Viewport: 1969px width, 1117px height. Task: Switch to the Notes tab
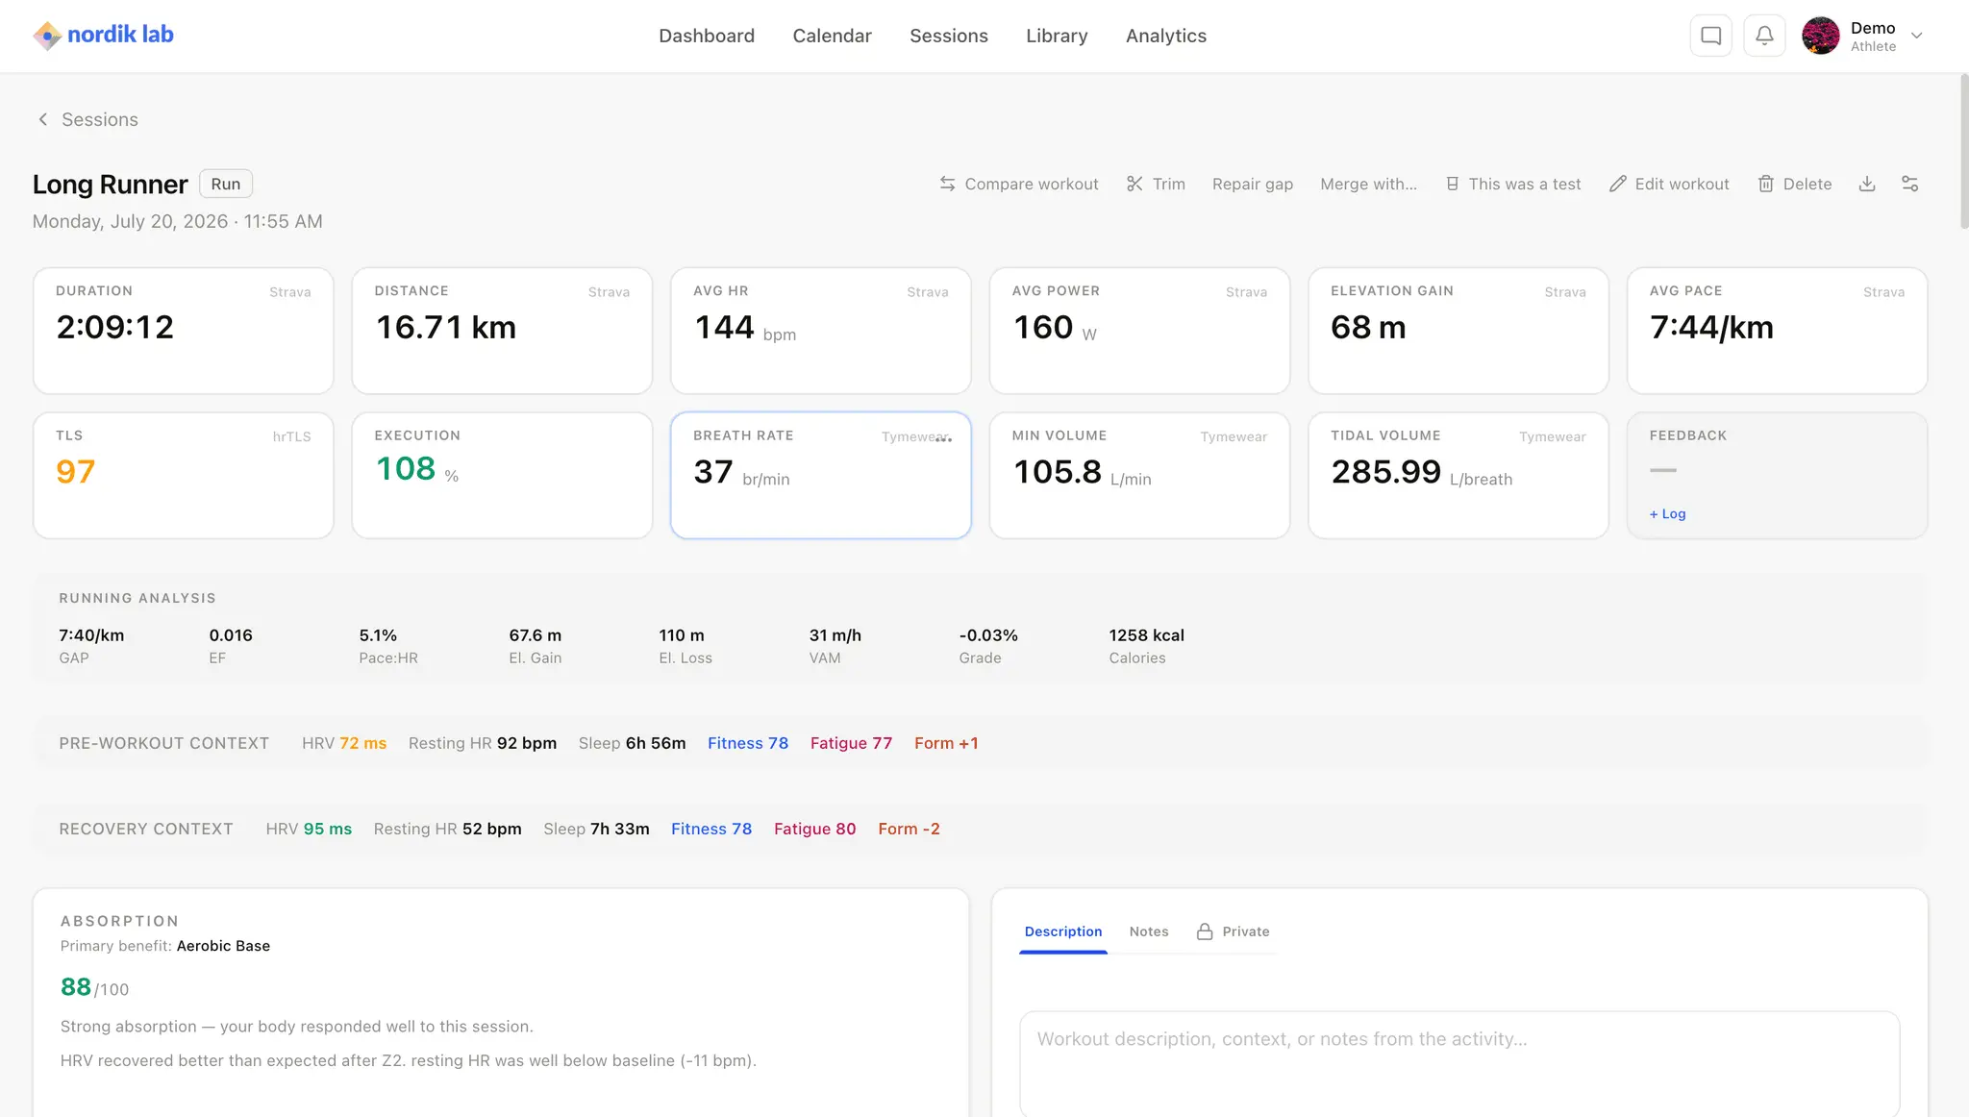[1149, 931]
